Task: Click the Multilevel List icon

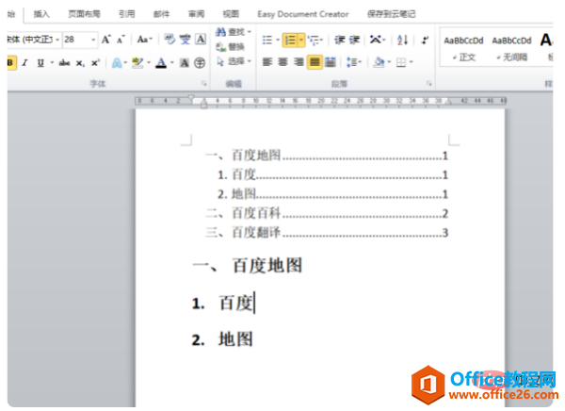Action: tap(314, 40)
